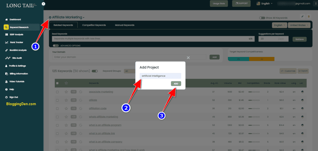This screenshot has height=151, width=318.
Task: Toggle ADVANCED OPTIONS switch
Action: pyautogui.click(x=56, y=46)
